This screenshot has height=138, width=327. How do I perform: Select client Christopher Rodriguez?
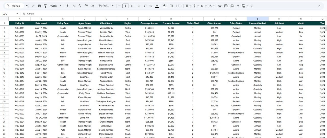106,102
